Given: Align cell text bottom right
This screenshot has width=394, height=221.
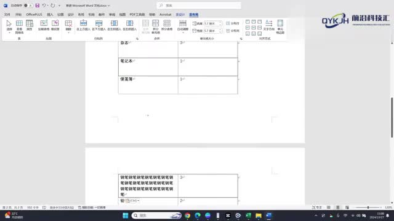Looking at the screenshot, I should [x=260, y=33].
